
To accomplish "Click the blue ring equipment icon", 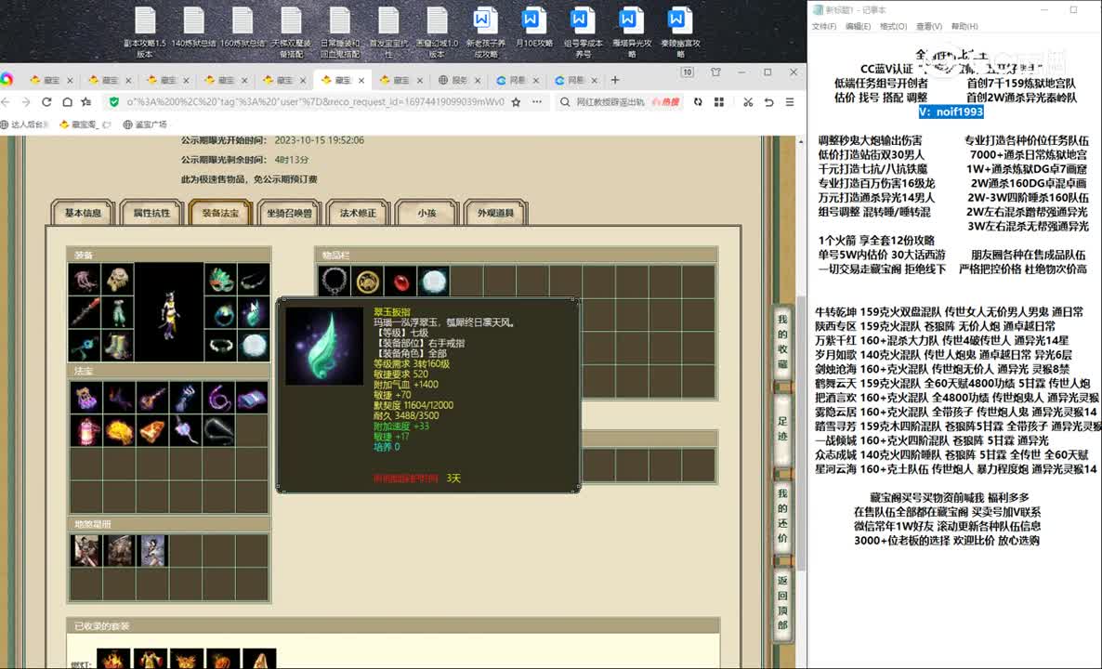I will point(221,313).
